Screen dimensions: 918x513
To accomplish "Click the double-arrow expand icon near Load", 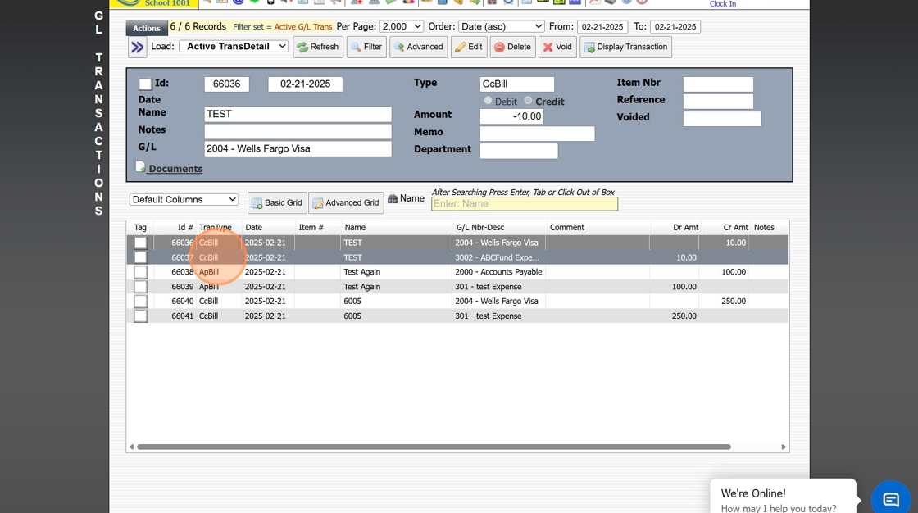I will 137,48.
